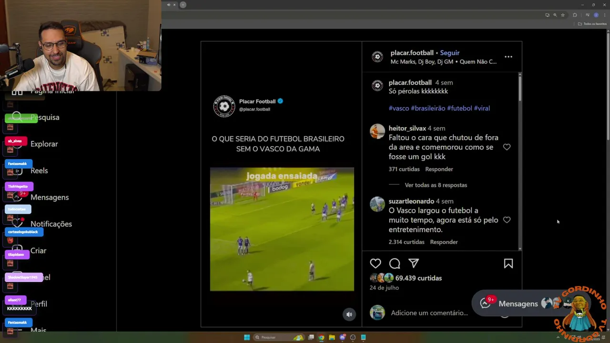This screenshot has height=343, width=610.
Task: Click the taskbar Pesquisar search box
Action: click(x=279, y=337)
